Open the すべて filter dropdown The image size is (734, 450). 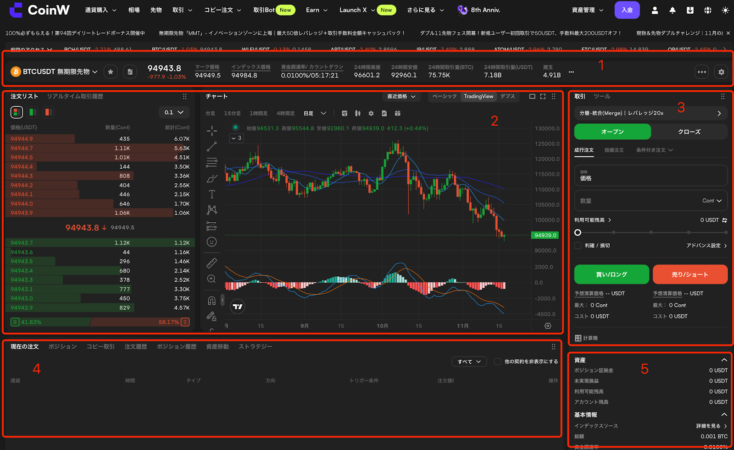pyautogui.click(x=469, y=362)
